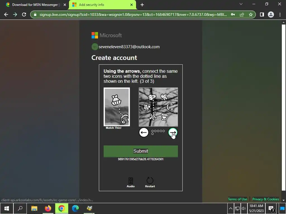The image size is (286, 214).
Task: Open the Audio challenge option
Action: [x=131, y=183]
